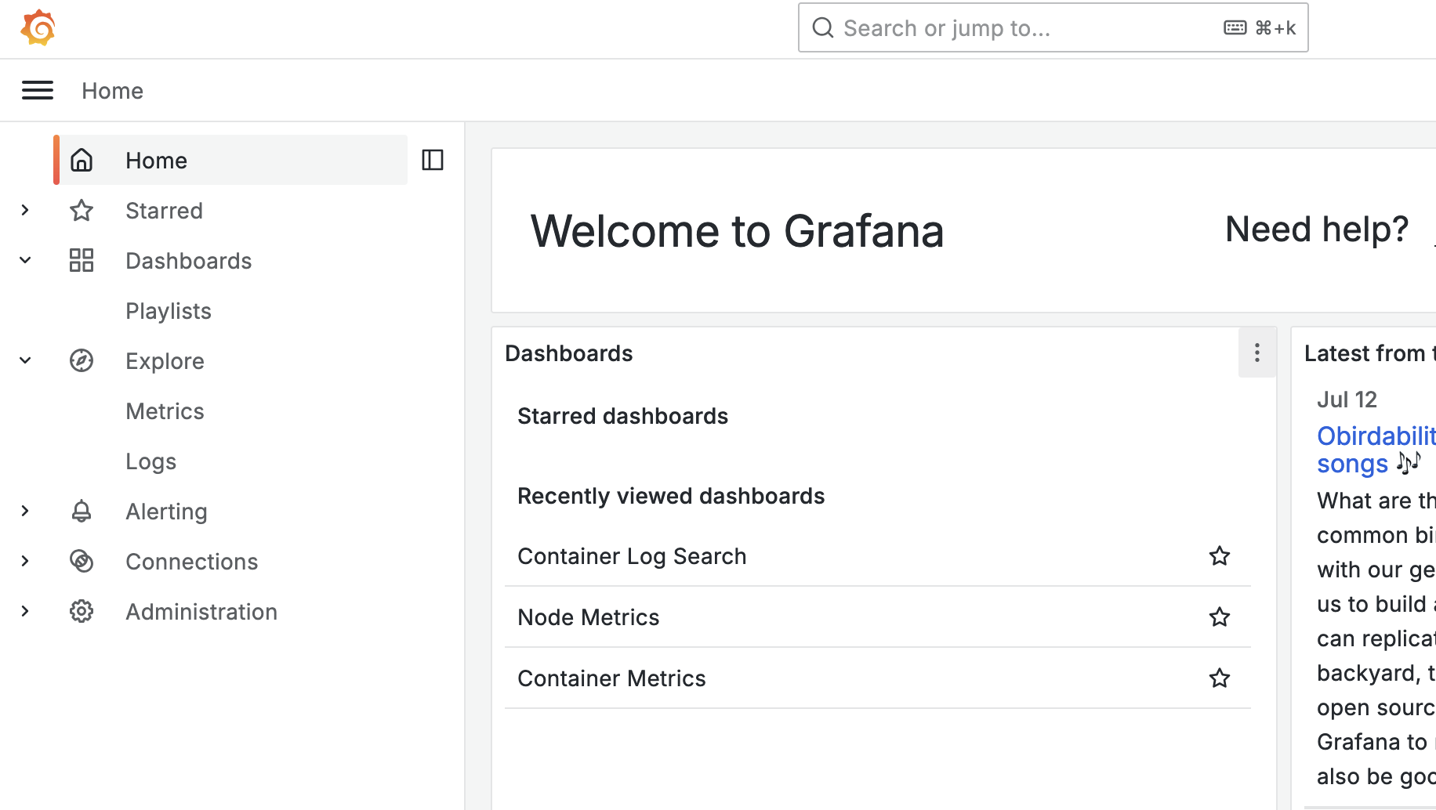Click the Alerting bell icon

pos(82,512)
